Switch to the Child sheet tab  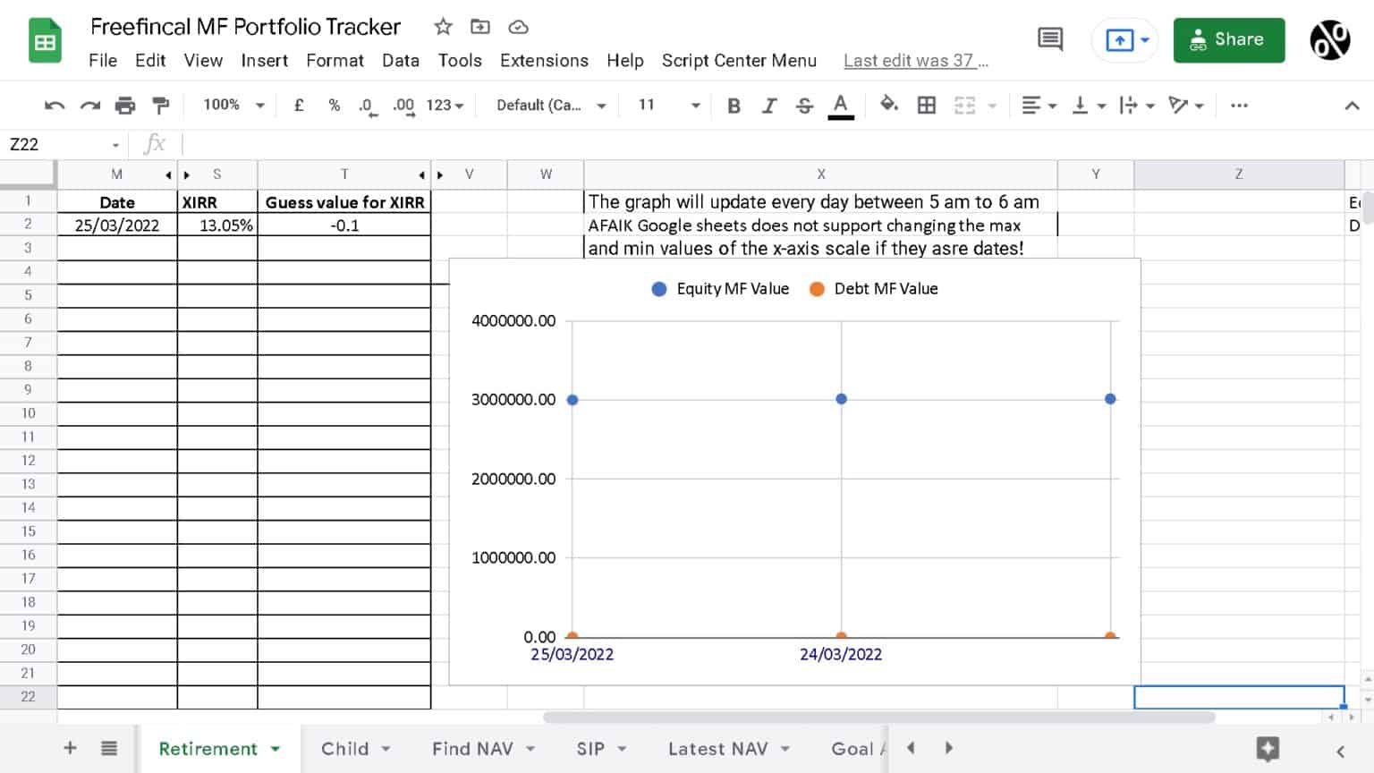coord(347,748)
